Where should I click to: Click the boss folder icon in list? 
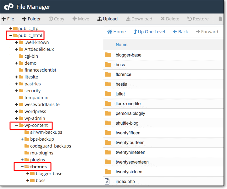coord(108,65)
